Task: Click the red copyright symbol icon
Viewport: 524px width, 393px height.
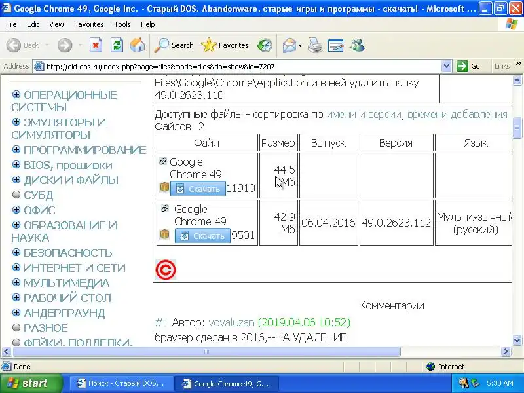Action: (166, 270)
